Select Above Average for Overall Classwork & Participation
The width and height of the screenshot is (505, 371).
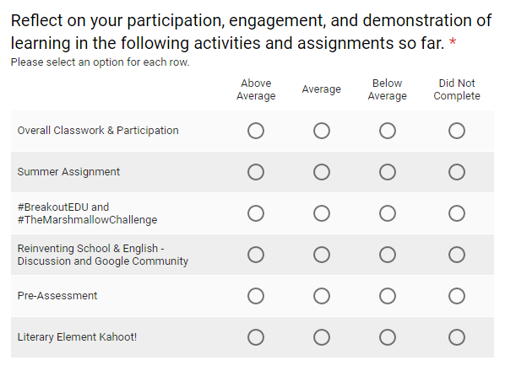coord(256,131)
